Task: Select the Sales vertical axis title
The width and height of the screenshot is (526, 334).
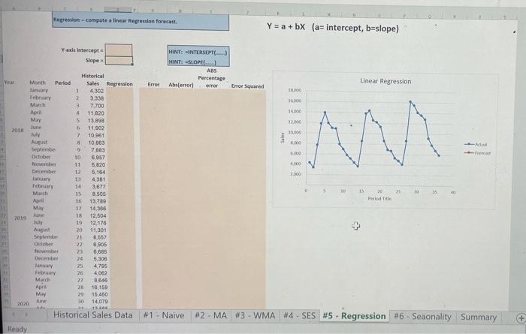Action: point(283,137)
